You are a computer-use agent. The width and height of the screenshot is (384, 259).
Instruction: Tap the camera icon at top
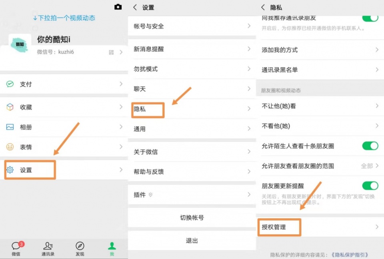click(x=118, y=7)
